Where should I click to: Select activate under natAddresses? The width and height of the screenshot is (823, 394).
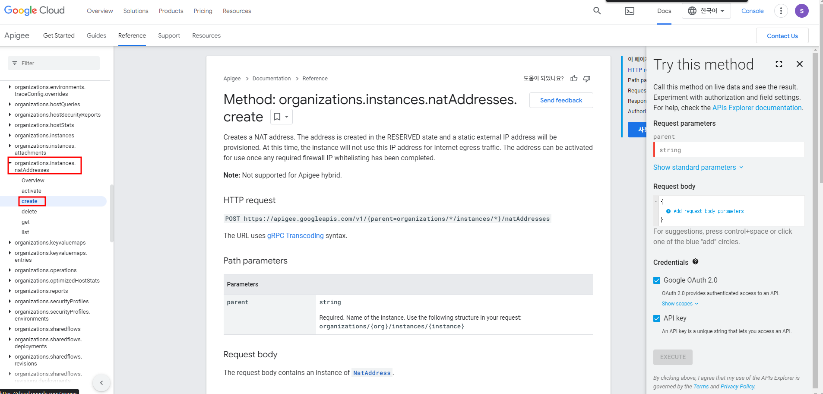click(32, 191)
